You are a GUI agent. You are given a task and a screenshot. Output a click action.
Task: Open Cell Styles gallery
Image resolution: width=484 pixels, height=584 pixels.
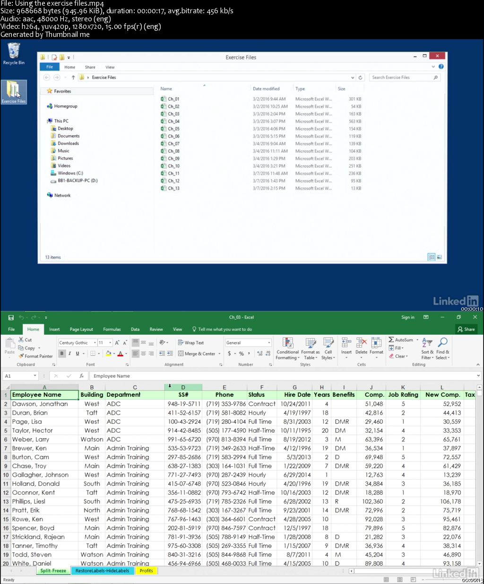[x=328, y=349]
